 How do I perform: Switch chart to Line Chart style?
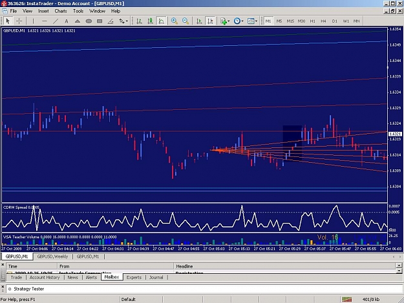[162, 21]
